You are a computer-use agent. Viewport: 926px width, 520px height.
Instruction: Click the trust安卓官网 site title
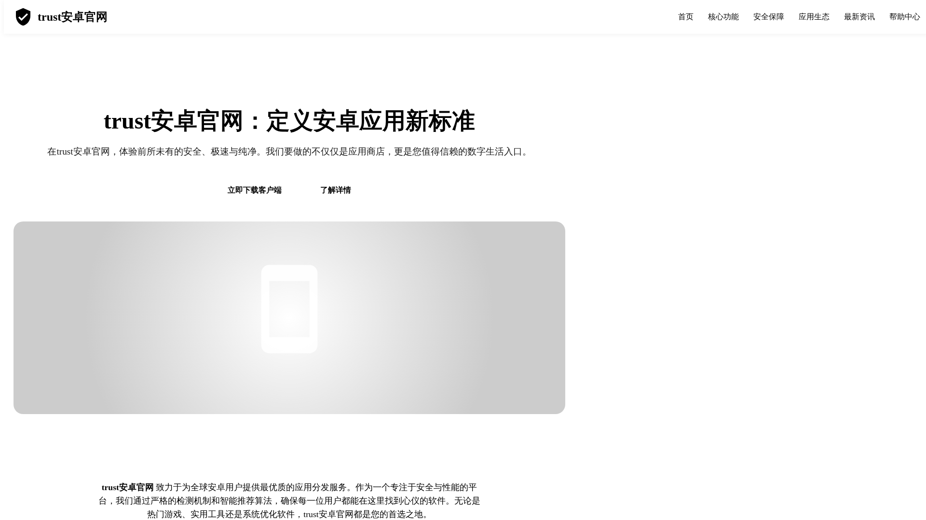tap(72, 17)
